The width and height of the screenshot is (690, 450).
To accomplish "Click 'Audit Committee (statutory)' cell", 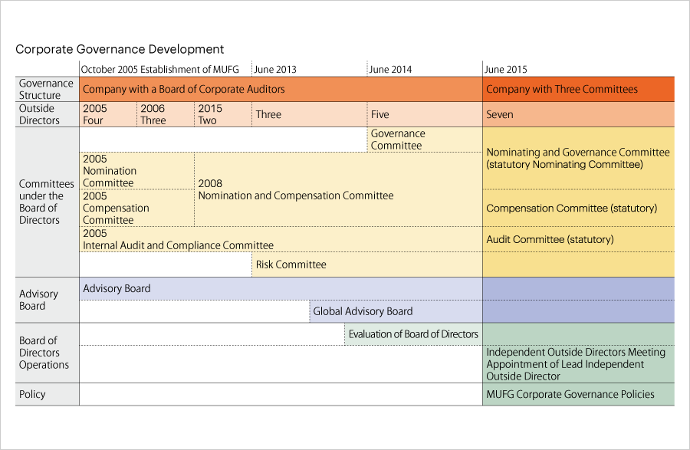I will (578, 239).
